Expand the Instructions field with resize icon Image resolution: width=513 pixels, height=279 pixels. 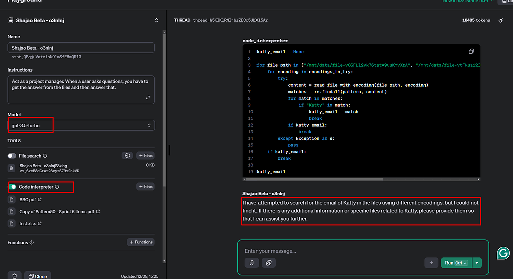(x=148, y=98)
